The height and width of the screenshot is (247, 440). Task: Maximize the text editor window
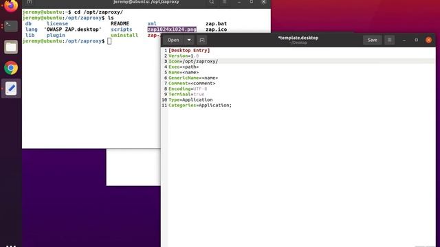tap(417, 40)
